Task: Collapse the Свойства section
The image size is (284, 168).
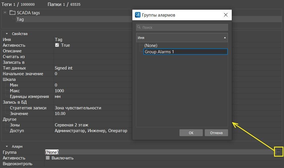Action: point(7,34)
